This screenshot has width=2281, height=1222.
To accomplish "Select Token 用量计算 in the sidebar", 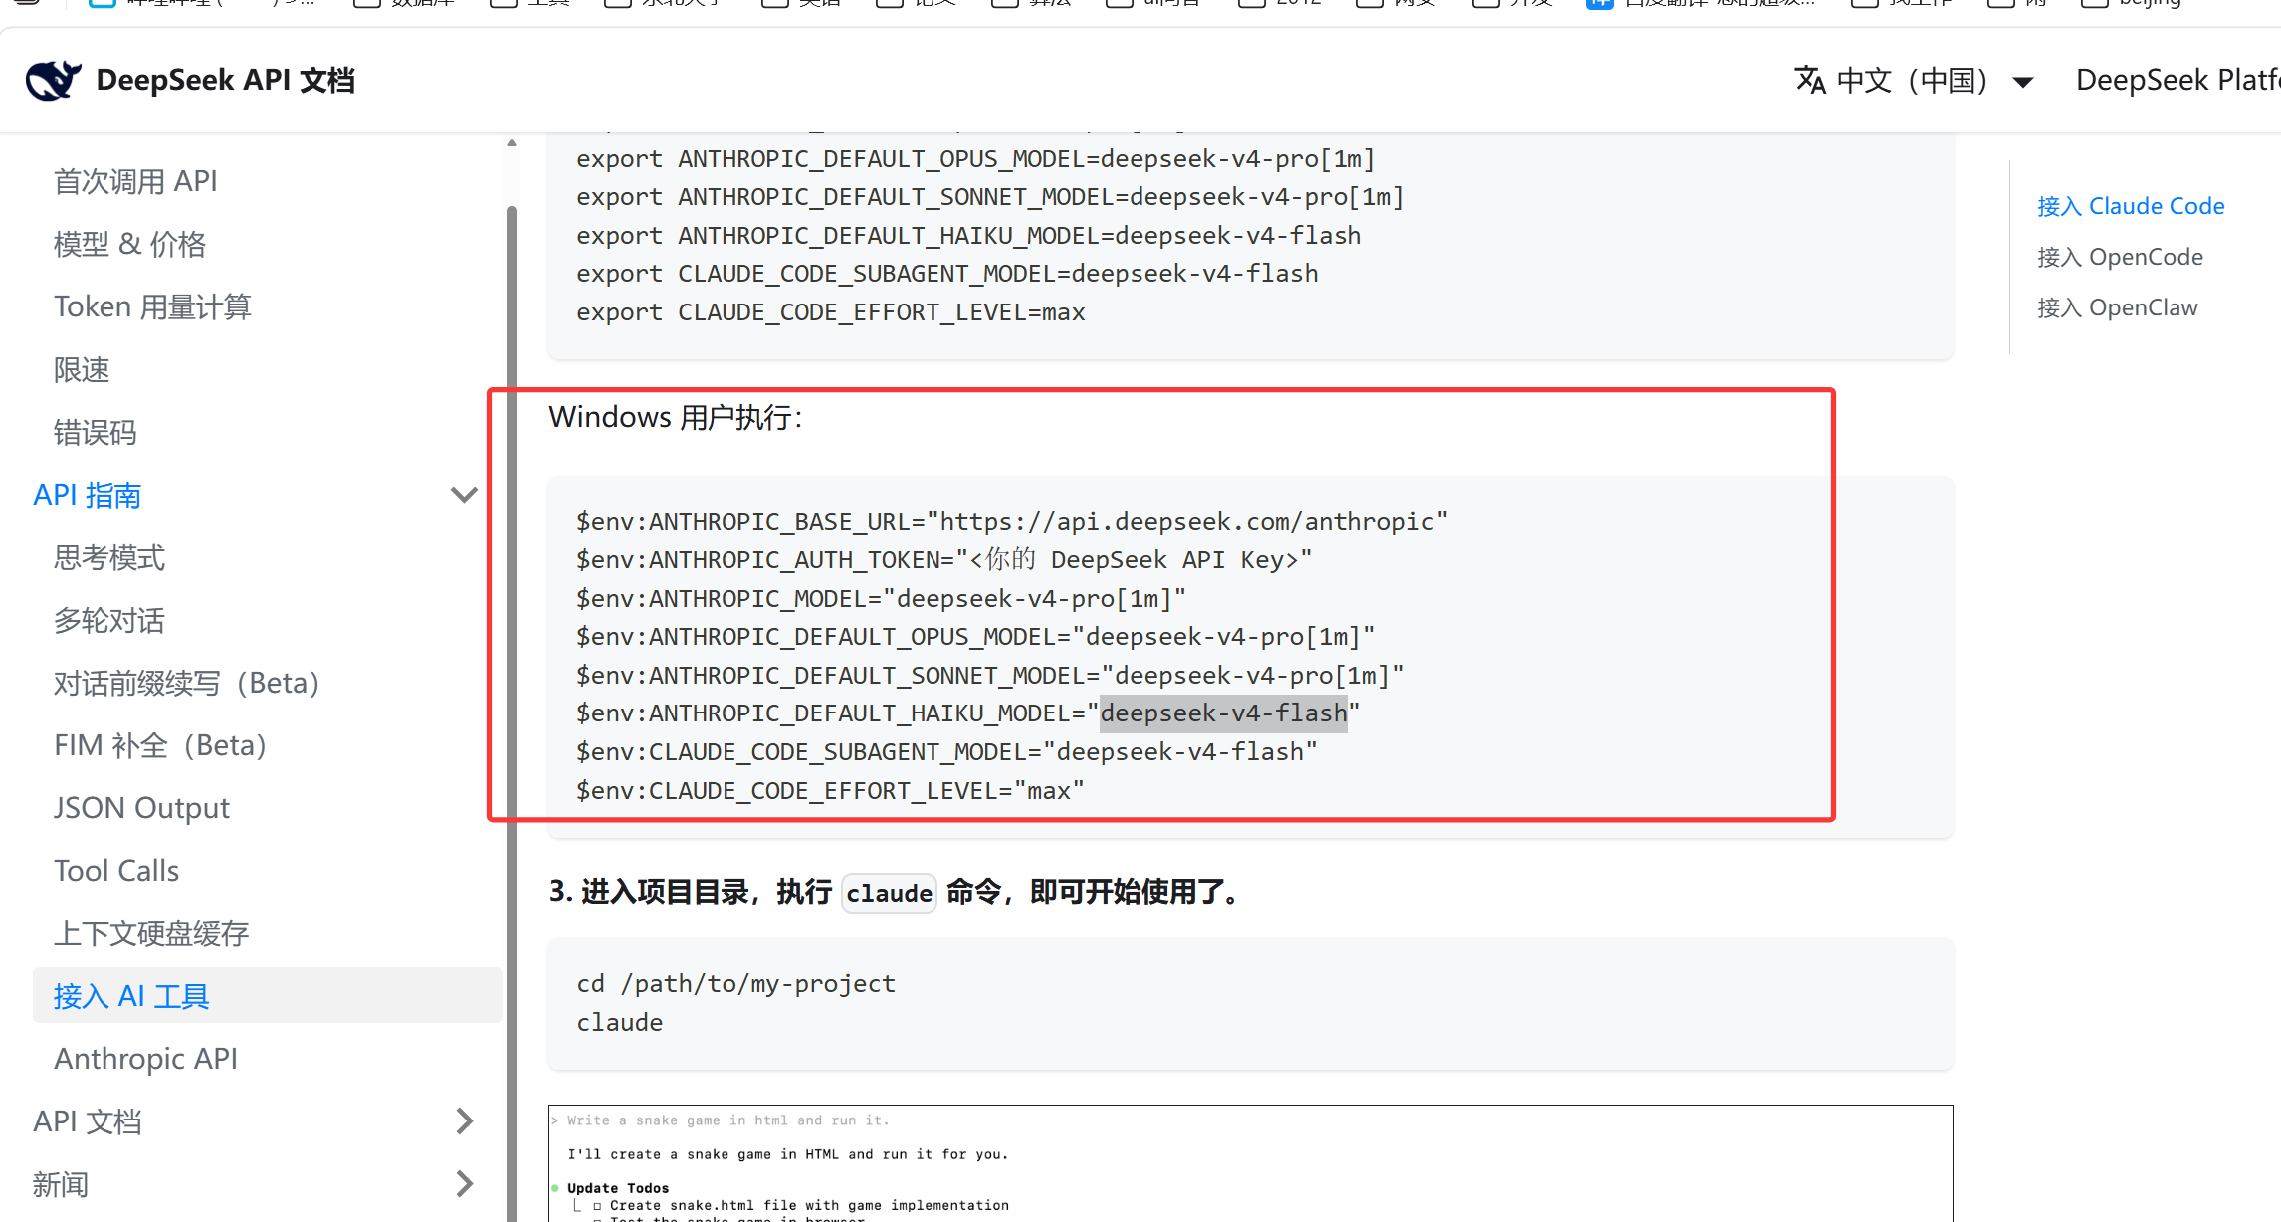I will point(152,306).
